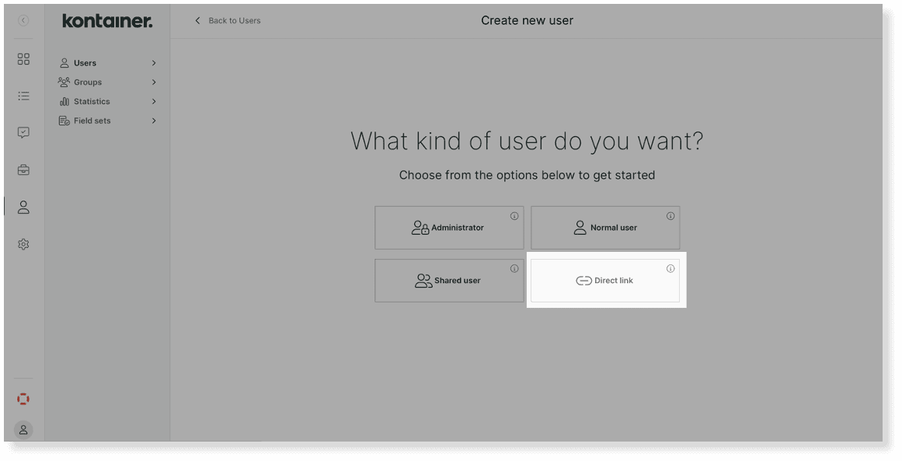Open the dashboard grid icon in the sidebar
This screenshot has width=902, height=461.
point(23,58)
